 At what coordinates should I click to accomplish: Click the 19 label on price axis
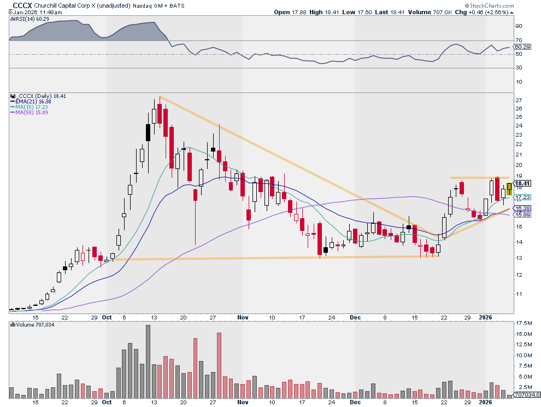(519, 176)
